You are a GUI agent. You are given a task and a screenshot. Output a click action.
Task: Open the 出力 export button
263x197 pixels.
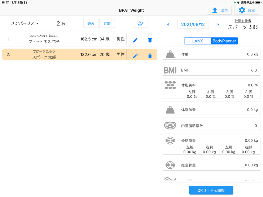219,11
